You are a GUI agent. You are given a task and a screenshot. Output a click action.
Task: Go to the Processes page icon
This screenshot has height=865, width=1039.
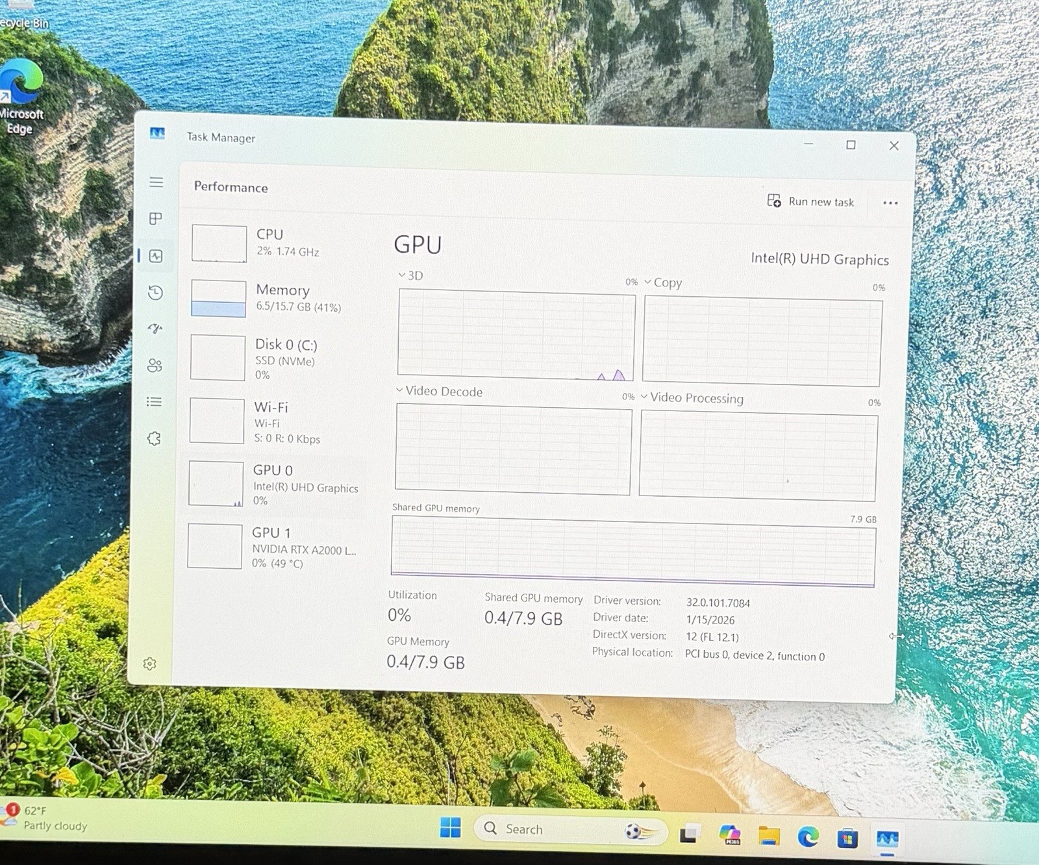(156, 219)
